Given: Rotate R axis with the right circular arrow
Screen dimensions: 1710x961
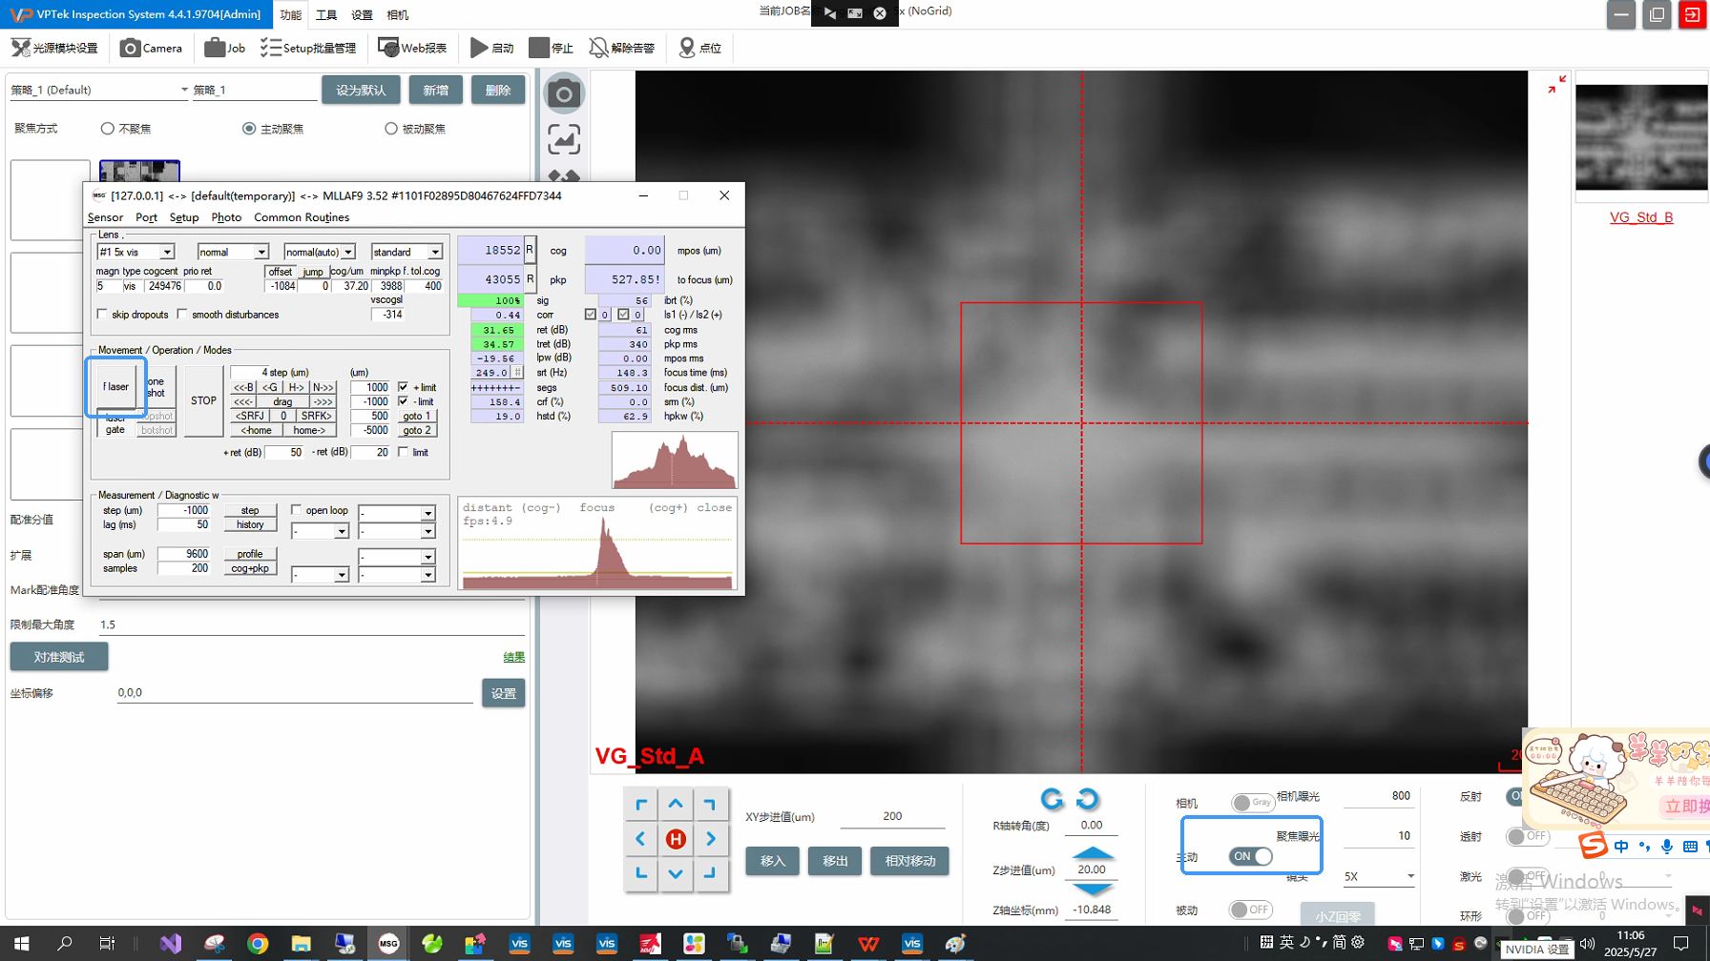Looking at the screenshot, I should coord(1087,799).
